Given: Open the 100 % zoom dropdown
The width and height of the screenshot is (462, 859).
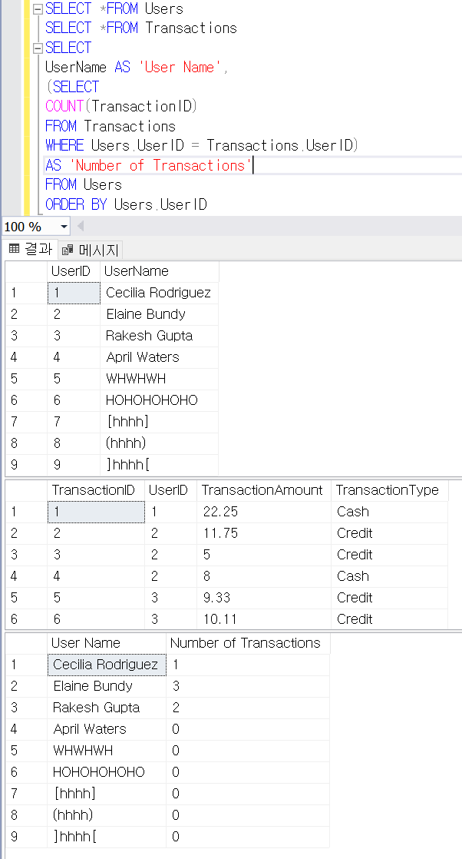Looking at the screenshot, I should [64, 226].
